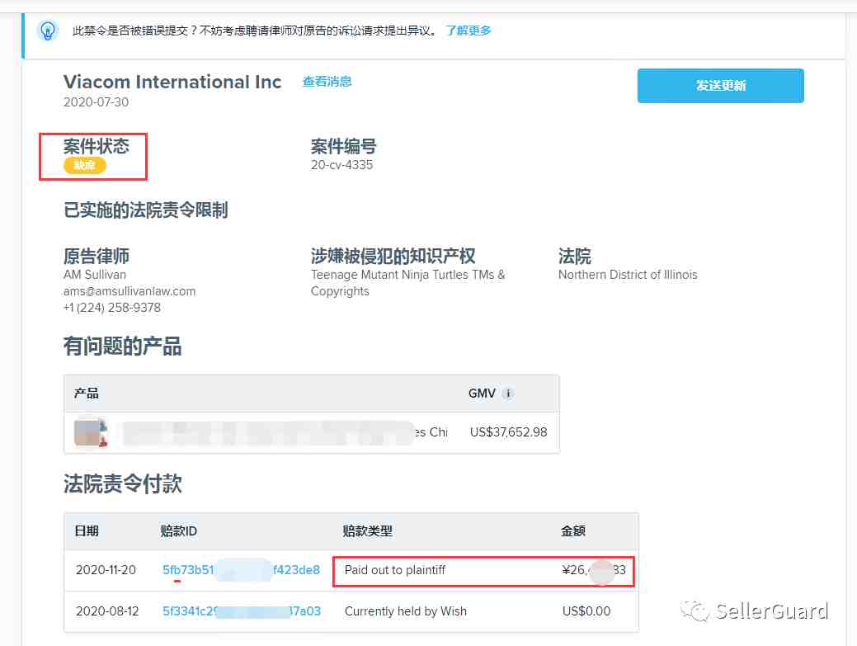
Task: Click the 有问题的产品 section heading
Action: [x=122, y=347]
